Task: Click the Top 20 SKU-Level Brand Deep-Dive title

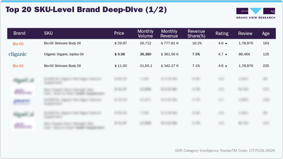Action: 86,10
